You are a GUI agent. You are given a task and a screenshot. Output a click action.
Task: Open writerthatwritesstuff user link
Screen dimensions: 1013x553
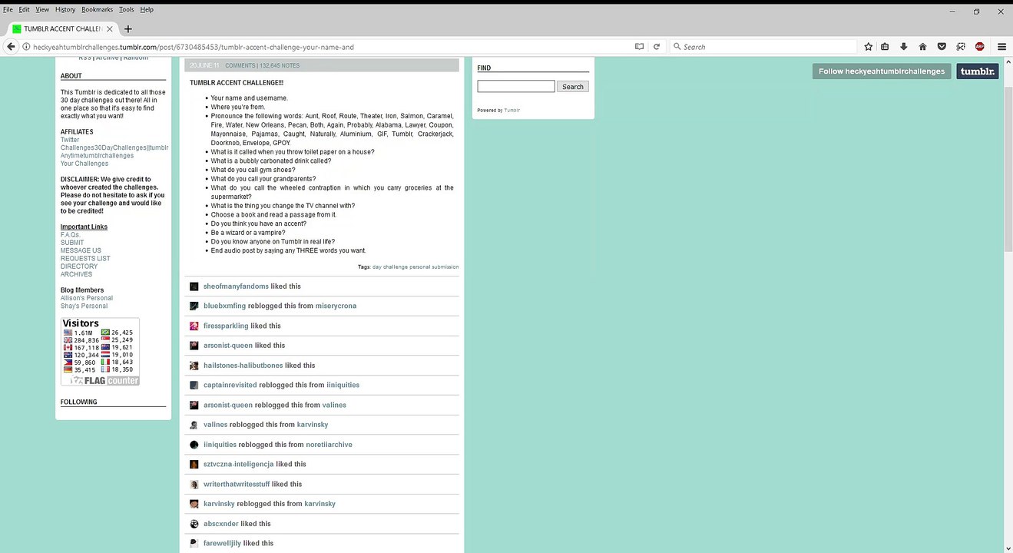click(x=237, y=485)
